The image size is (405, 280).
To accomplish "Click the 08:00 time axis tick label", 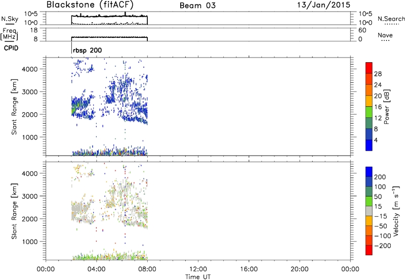I will (147, 269).
